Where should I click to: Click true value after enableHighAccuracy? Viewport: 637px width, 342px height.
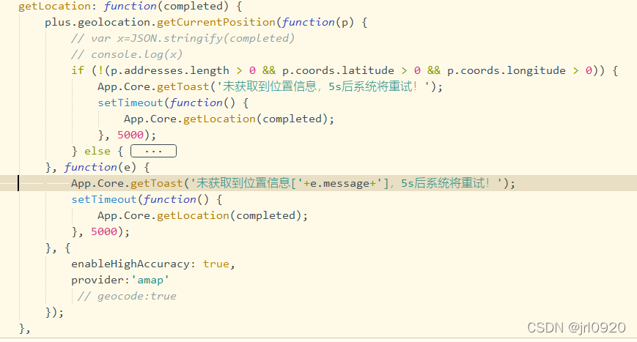(216, 264)
